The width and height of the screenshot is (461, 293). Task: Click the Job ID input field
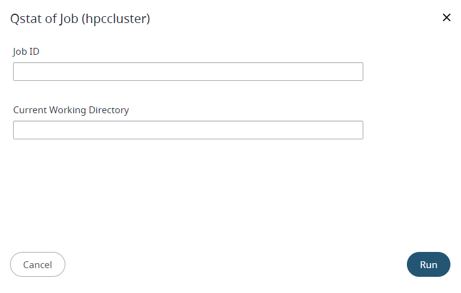pos(188,72)
